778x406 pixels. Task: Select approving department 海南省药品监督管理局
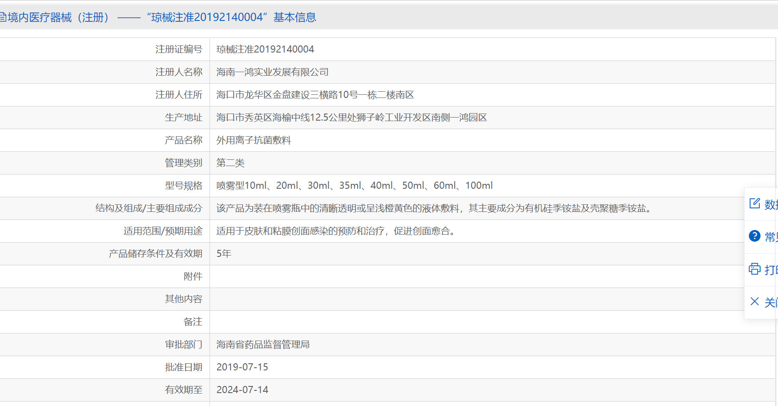(263, 345)
